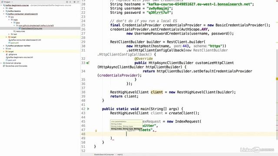This screenshot has height=156, width=278.
Task: Click main() in the bottom breadcrumb
Action: (120, 154)
